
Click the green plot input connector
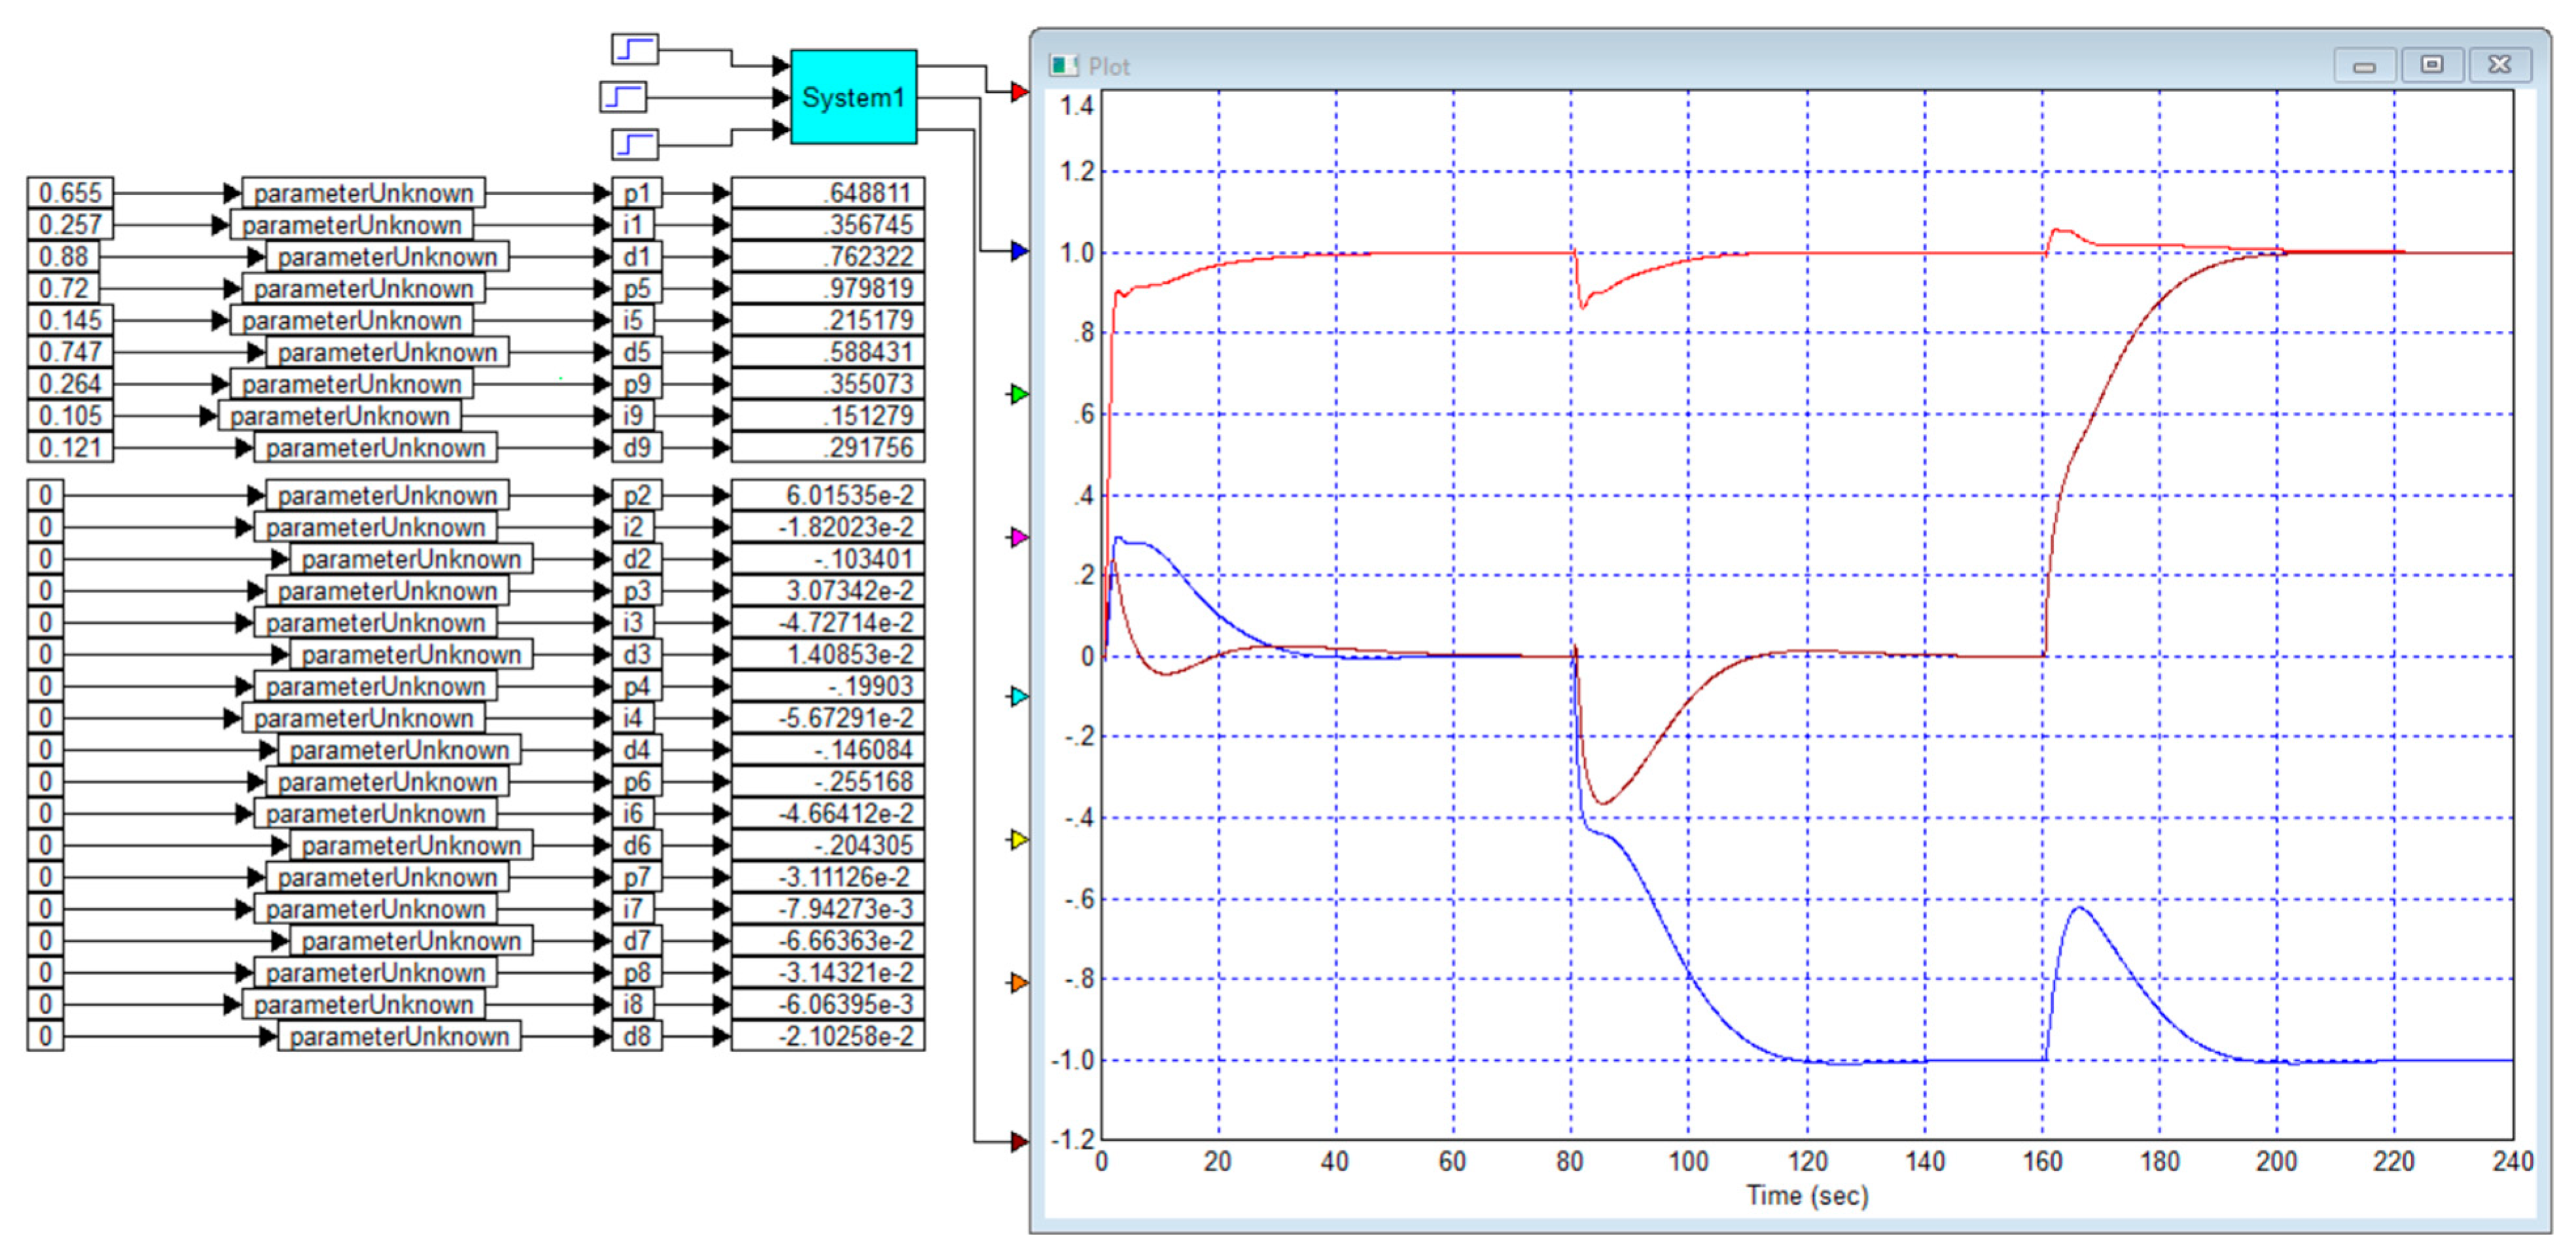1019,394
